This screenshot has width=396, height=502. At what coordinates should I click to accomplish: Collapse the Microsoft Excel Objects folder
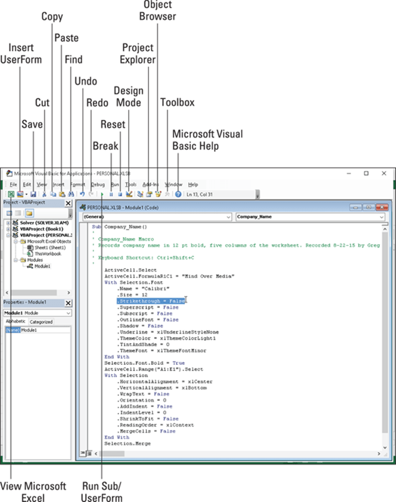[x=15, y=241]
